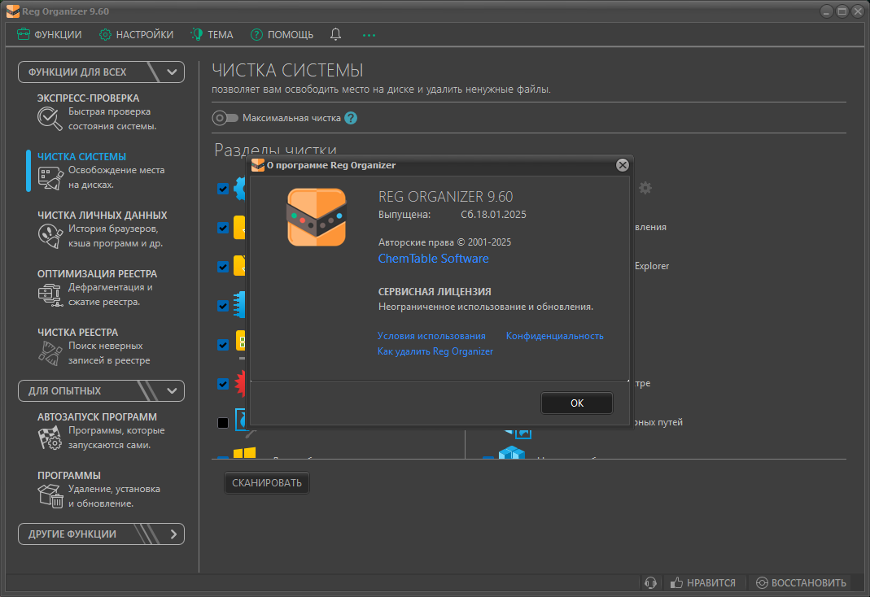The height and width of the screenshot is (597, 870).
Task: Click the Express-check magnifier icon
Action: point(50,119)
